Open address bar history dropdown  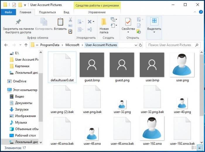click(136, 45)
